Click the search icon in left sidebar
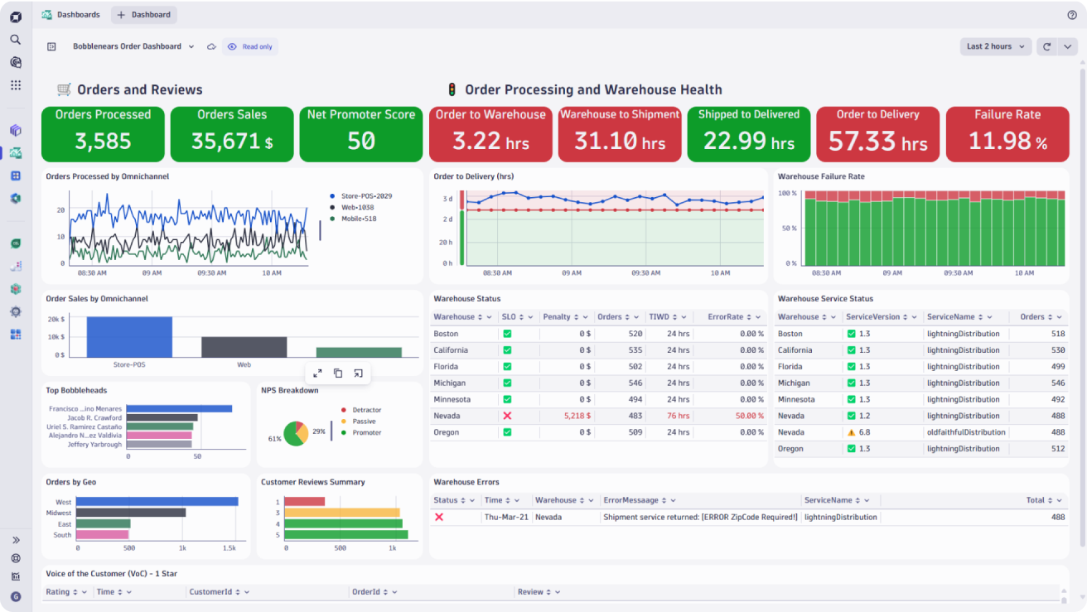1087x612 pixels. [16, 39]
